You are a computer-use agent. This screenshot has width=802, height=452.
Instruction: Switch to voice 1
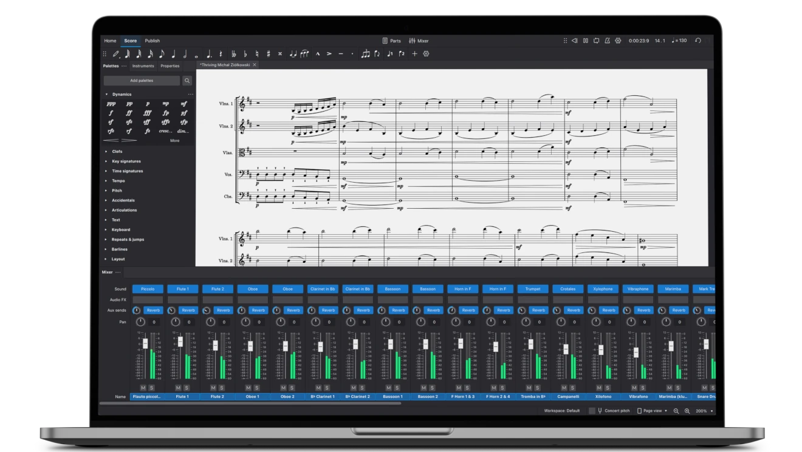(389, 53)
